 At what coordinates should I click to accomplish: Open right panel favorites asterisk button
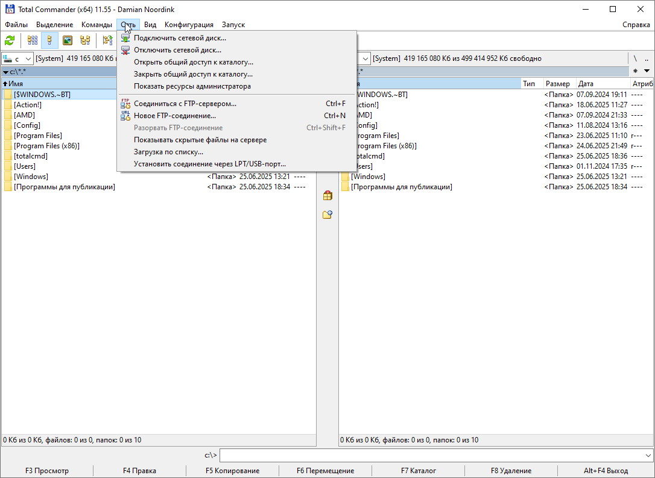(635, 71)
